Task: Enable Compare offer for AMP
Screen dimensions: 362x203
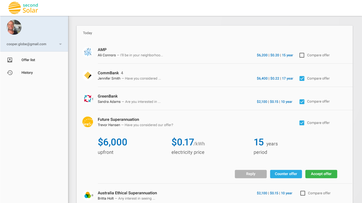Action: pos(302,55)
